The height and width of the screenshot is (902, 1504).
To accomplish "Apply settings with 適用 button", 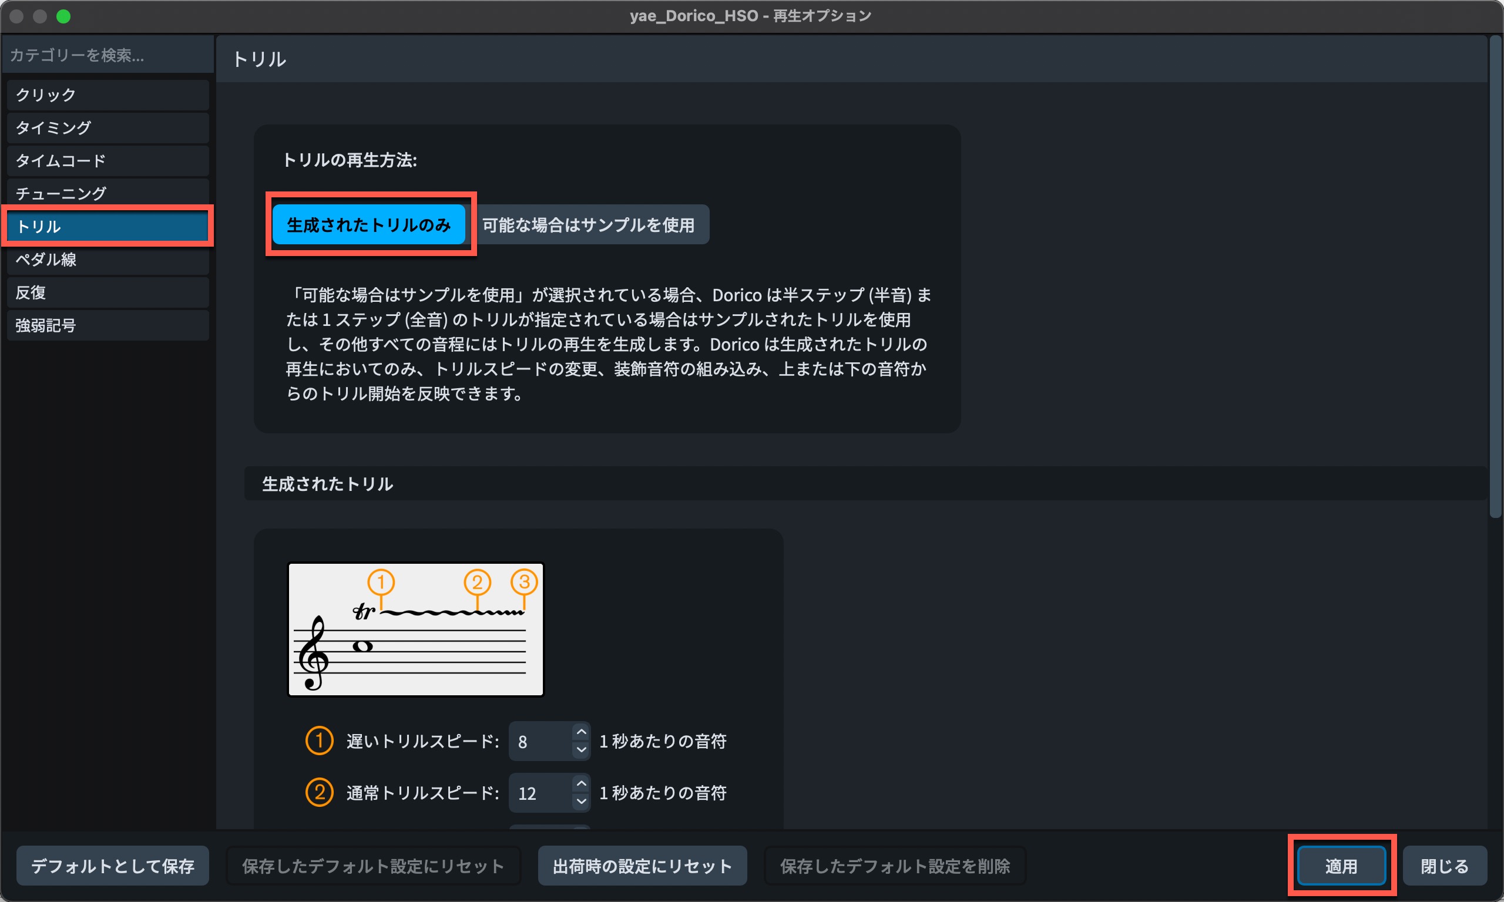I will (x=1342, y=866).
